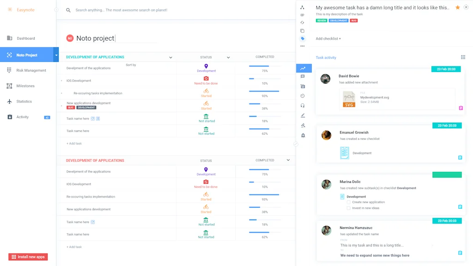
Task: Click Install new apps button
Action: click(x=28, y=257)
